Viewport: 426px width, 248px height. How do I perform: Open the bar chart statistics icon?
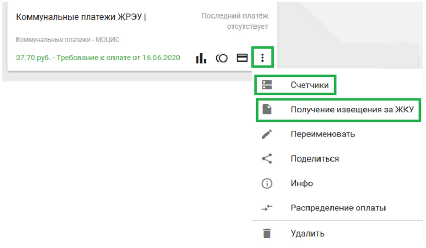pyautogui.click(x=201, y=58)
